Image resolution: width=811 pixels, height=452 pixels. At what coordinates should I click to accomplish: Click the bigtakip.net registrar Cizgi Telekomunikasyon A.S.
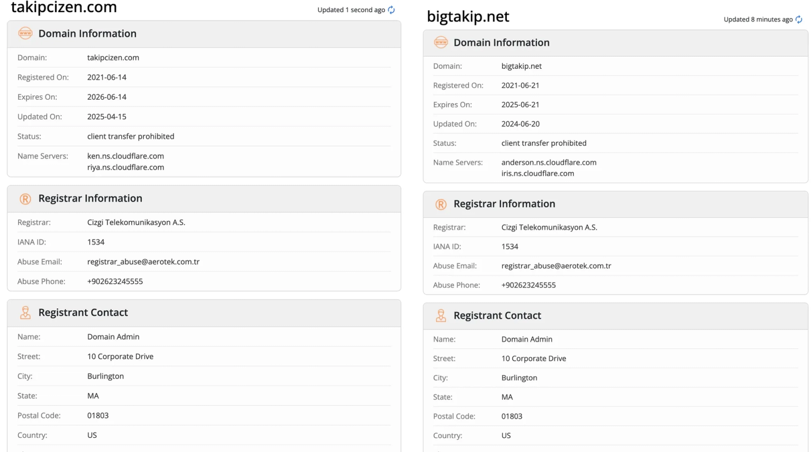pos(549,228)
